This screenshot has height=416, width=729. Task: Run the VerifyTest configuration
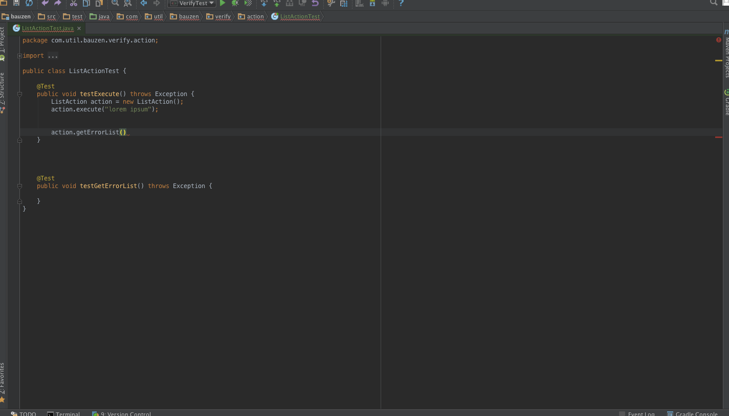(x=223, y=3)
